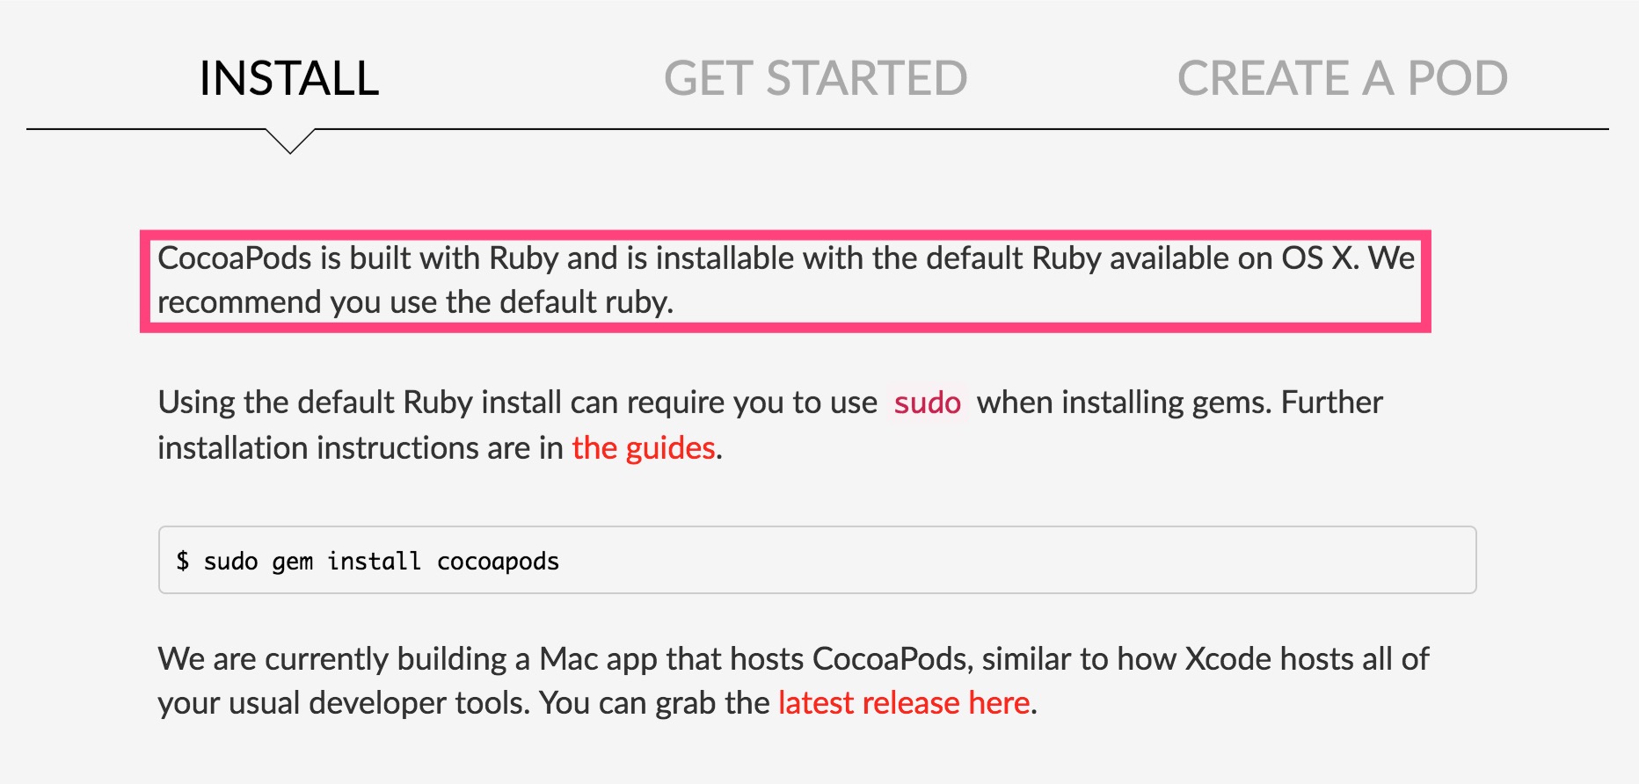Click the pink-highlighted CocoaPods Ruby paragraph
This screenshot has height=784, width=1639.
785,280
